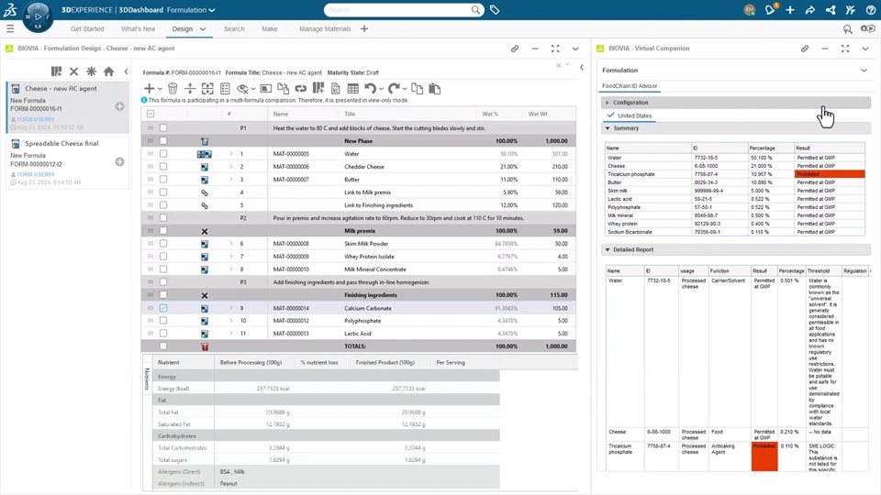Open notifications with the orange badge
The width and height of the screenshot is (881, 495).
[770, 9]
